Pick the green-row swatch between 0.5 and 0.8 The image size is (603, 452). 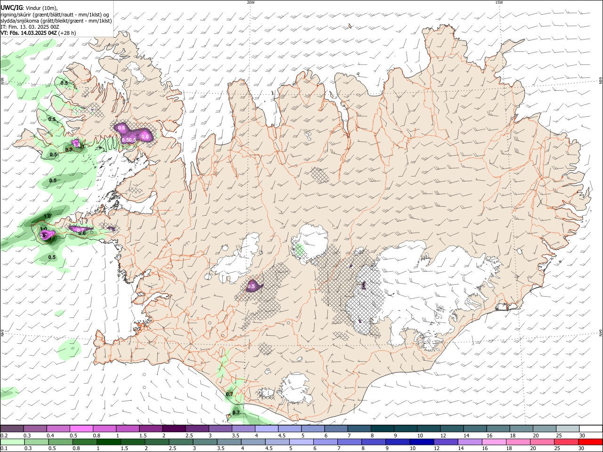point(60,442)
